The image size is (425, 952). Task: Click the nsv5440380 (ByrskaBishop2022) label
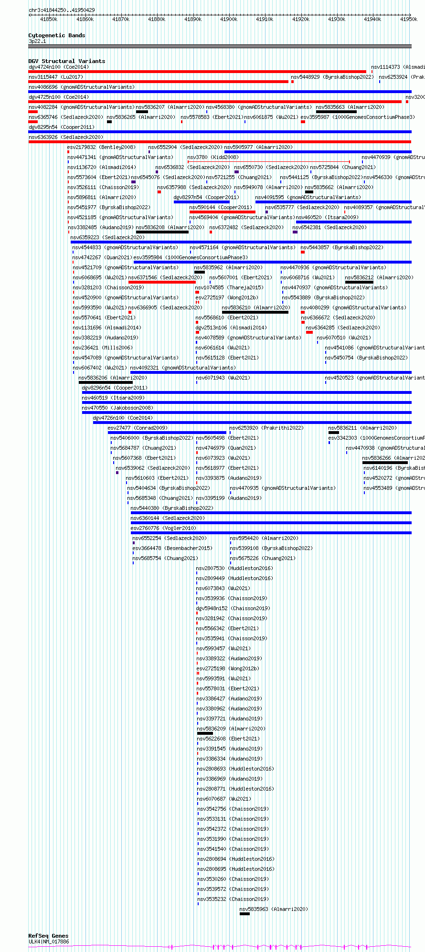172,508
